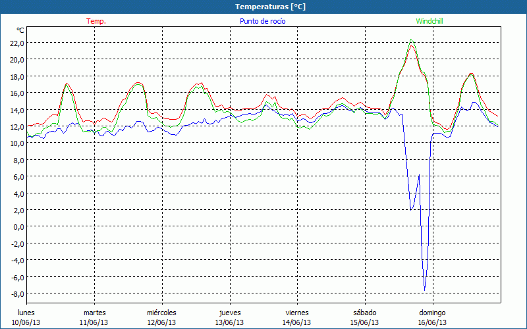Click the Temperaturas [°C] title bar
527x329 pixels.
pyautogui.click(x=263, y=7)
